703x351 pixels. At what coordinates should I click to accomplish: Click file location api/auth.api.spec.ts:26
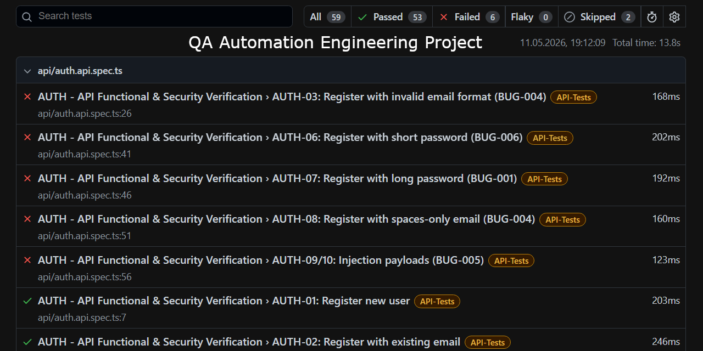[85, 114]
